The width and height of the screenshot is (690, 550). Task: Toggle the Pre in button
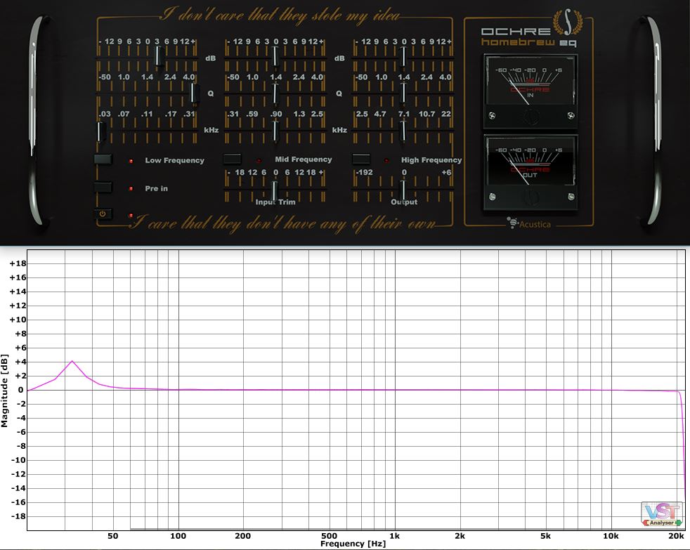click(103, 188)
